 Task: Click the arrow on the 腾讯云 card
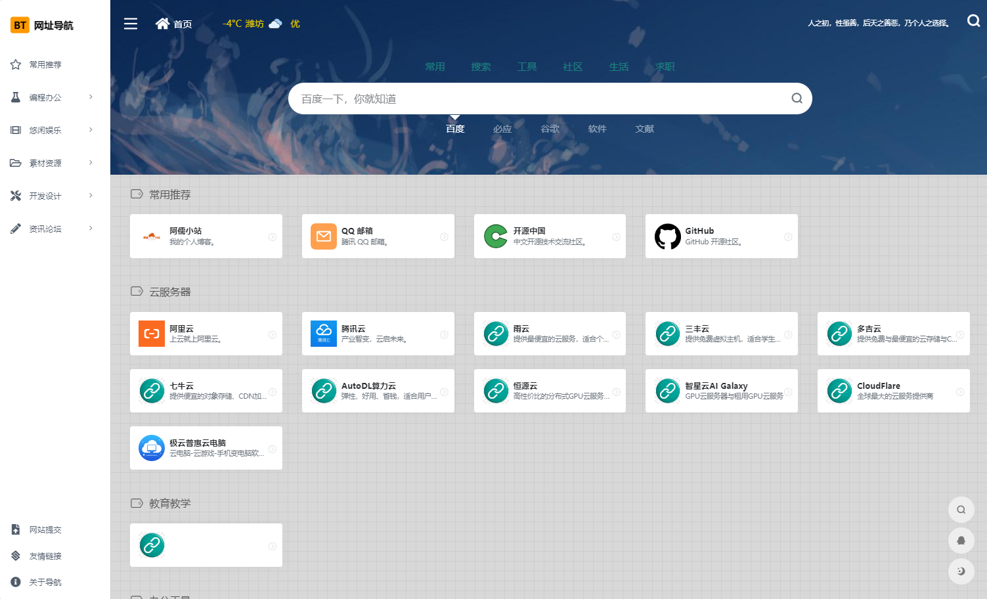(445, 335)
